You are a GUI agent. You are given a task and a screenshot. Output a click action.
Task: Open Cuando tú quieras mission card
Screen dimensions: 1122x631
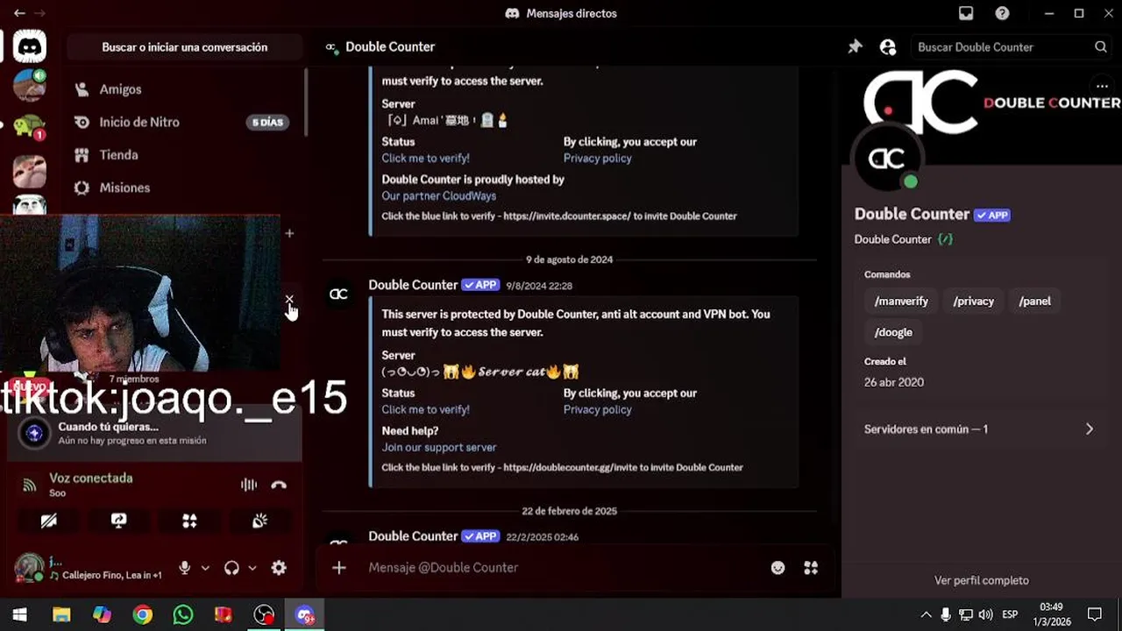coord(155,433)
